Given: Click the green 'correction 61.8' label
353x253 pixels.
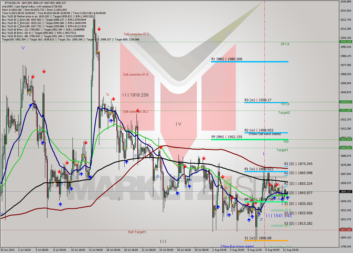Looking at the screenshot, I should point(281,210).
